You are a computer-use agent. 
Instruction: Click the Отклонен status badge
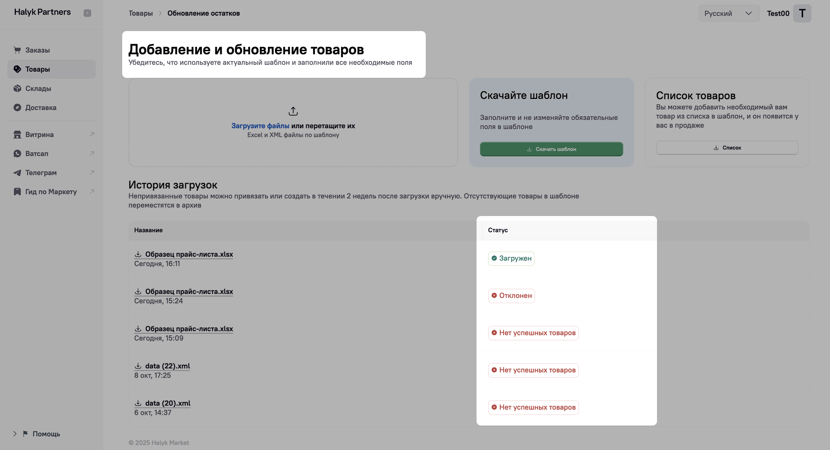(x=511, y=296)
